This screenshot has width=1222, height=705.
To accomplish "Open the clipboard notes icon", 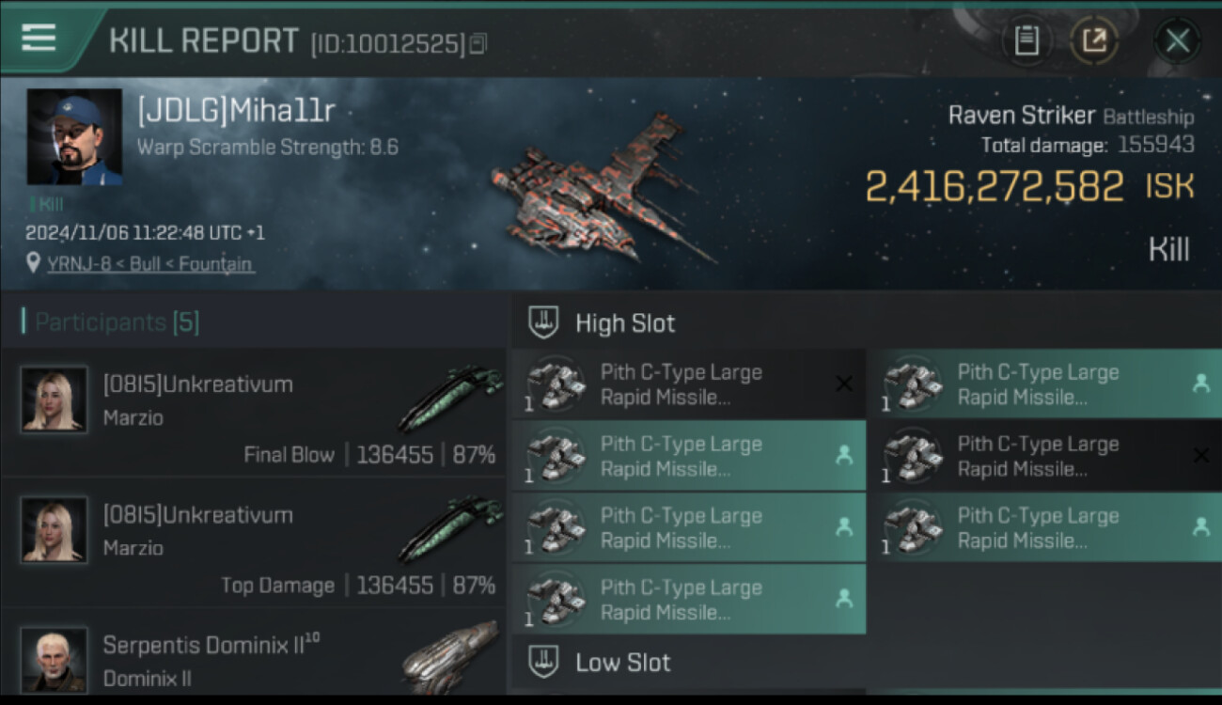I will pos(1026,40).
